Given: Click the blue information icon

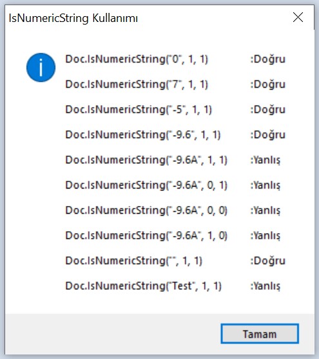Looking at the screenshot, I should pos(41,67).
